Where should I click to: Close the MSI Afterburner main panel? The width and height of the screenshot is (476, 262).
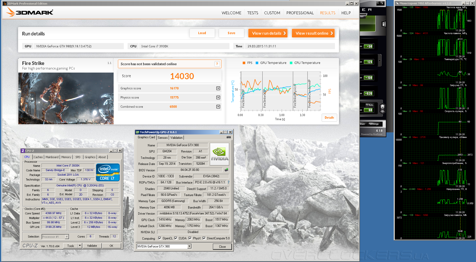point(382,3)
